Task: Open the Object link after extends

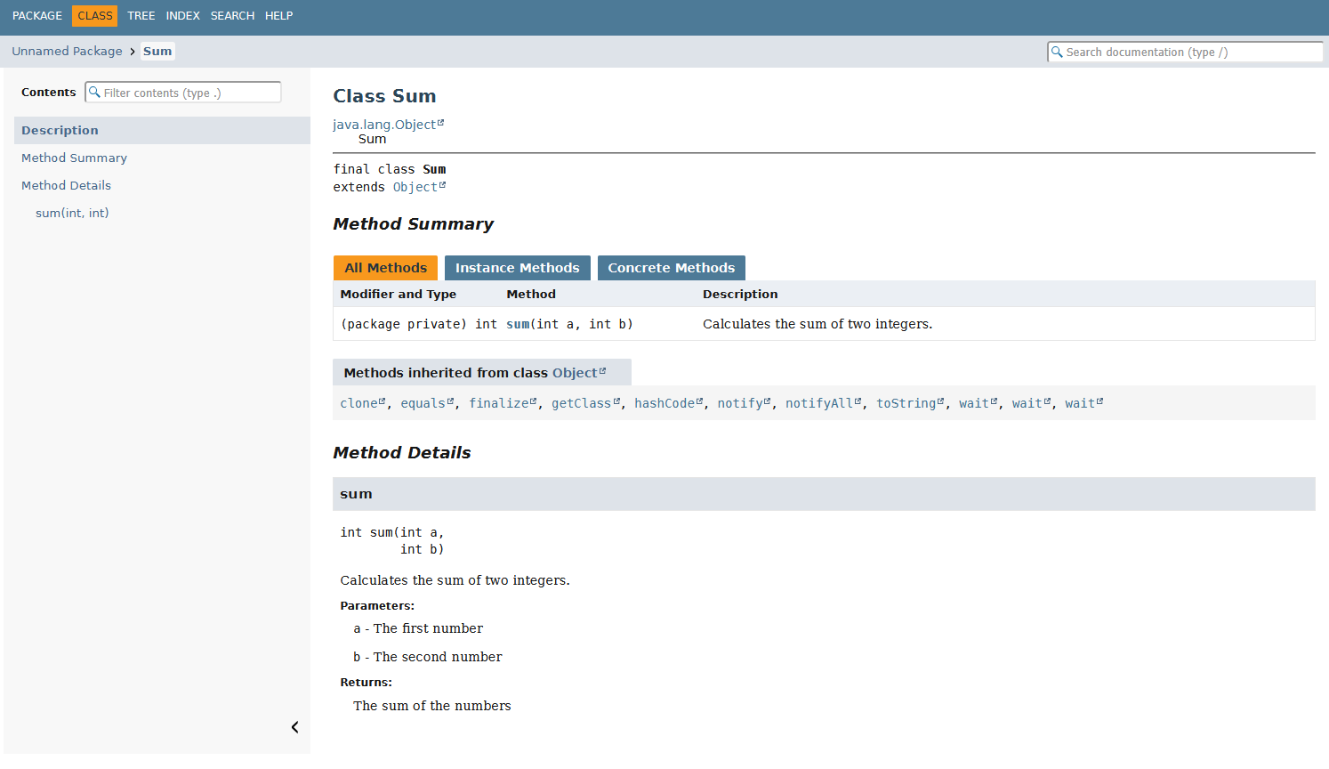Action: [x=419, y=187]
